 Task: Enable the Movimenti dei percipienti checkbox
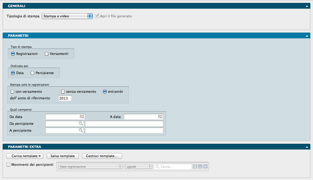8,165
